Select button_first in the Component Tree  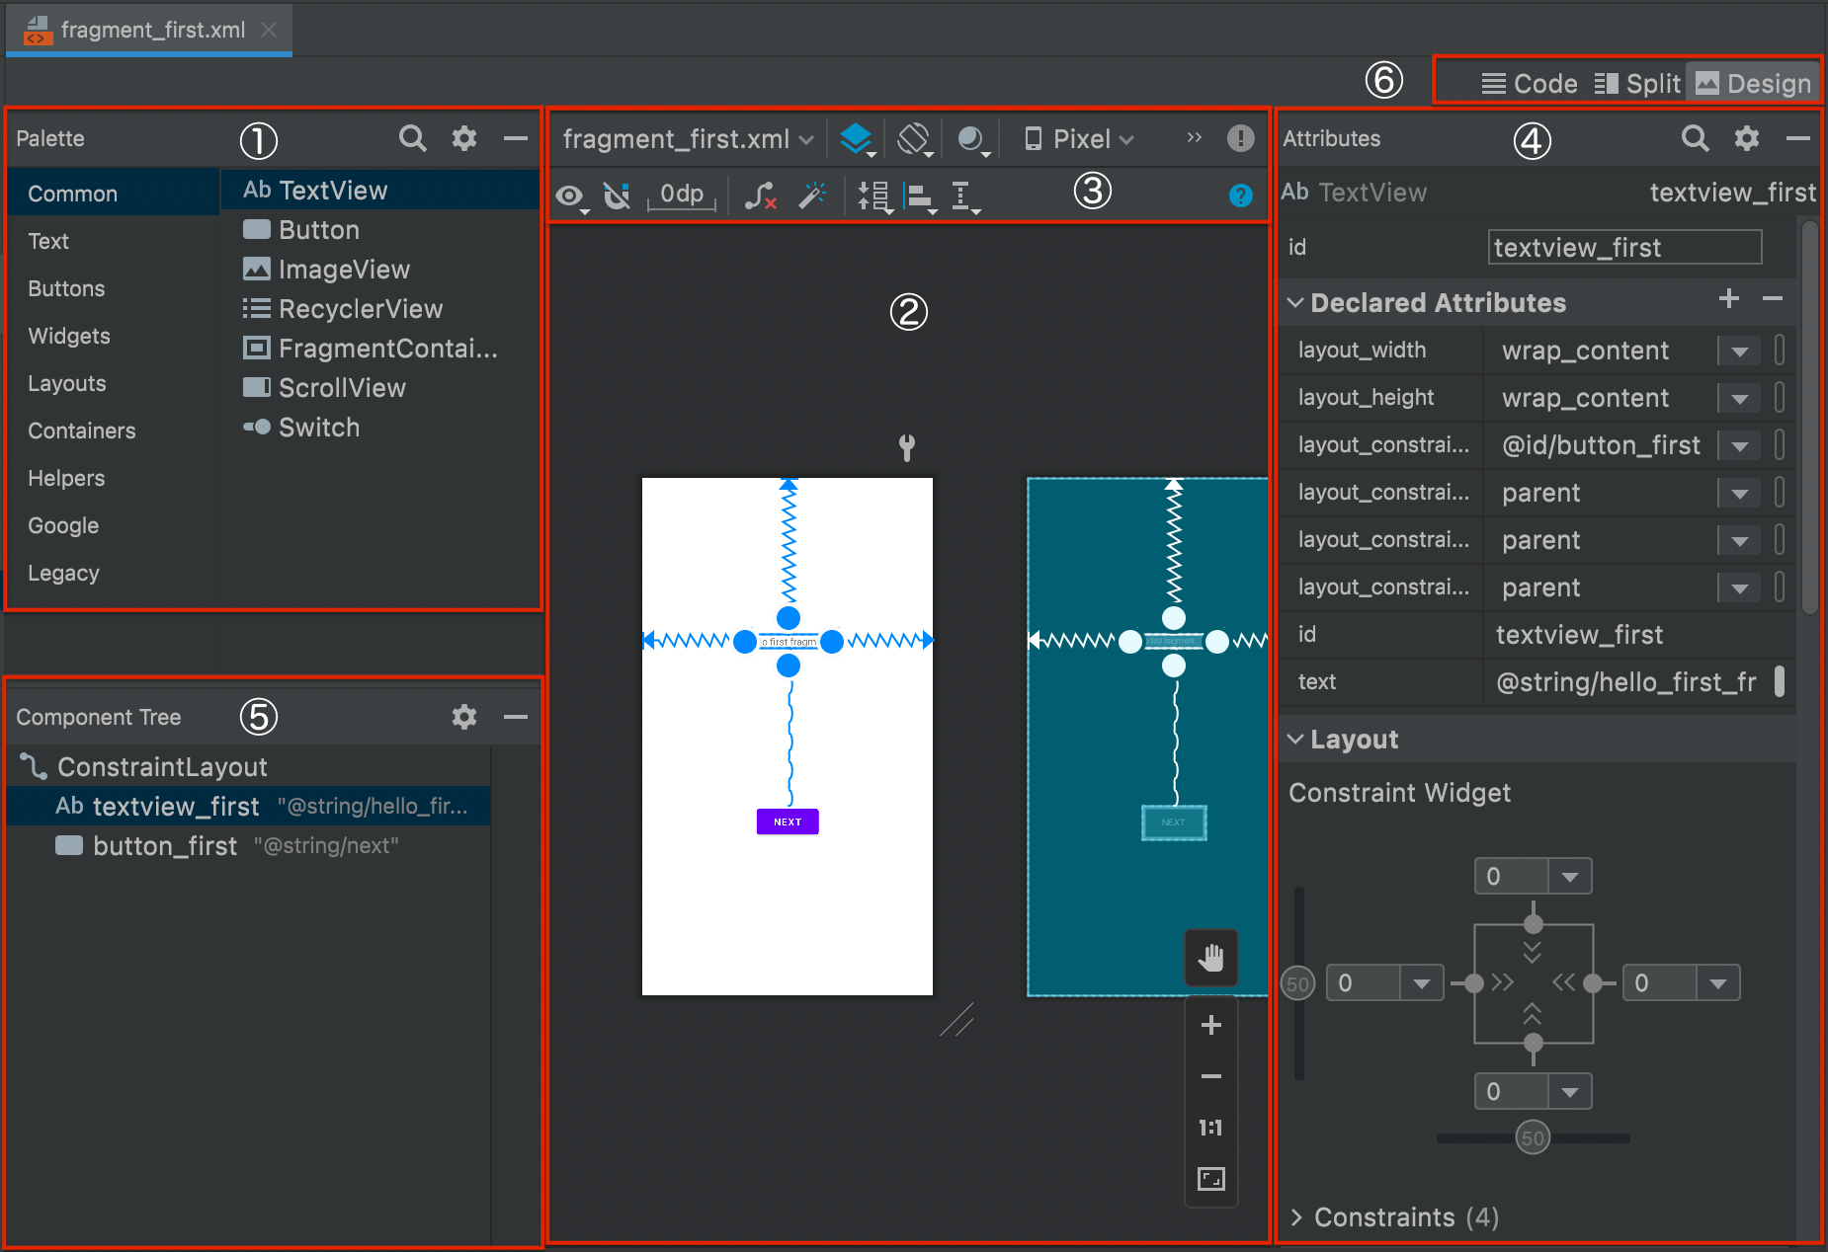click(249, 846)
